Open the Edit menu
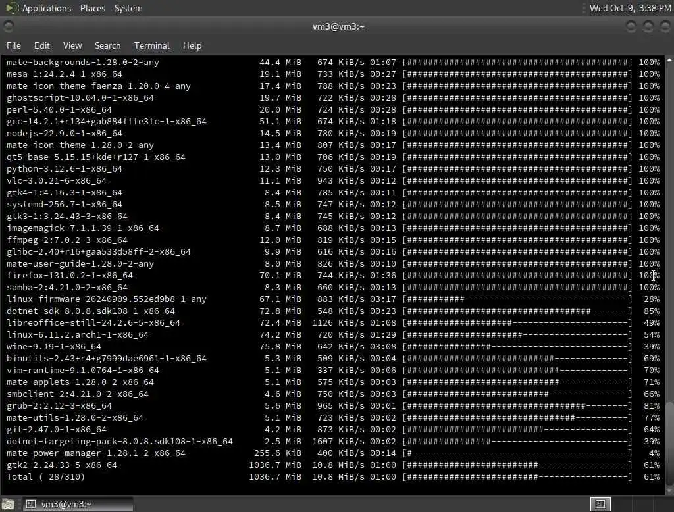 tap(41, 45)
